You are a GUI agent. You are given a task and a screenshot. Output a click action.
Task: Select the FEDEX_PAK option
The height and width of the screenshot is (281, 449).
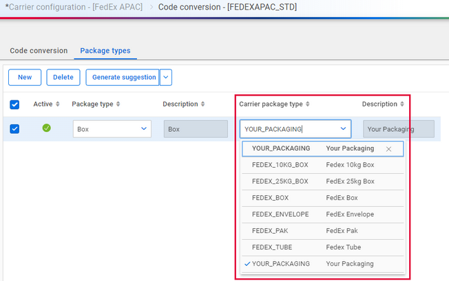[x=323, y=231]
